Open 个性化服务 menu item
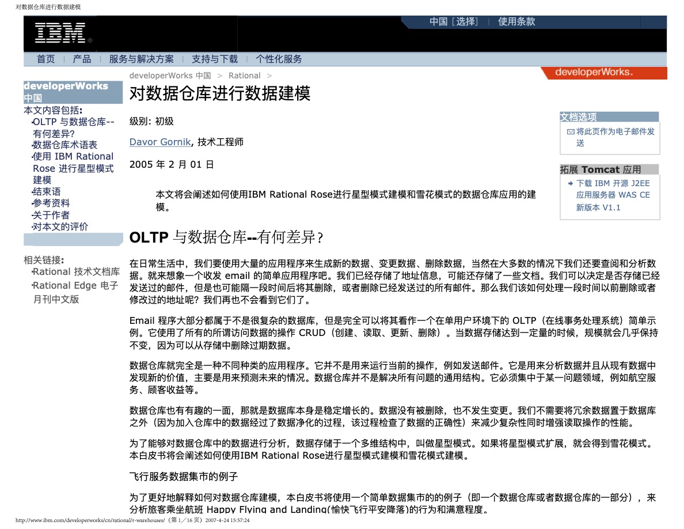The width and height of the screenshot is (684, 529). click(x=279, y=59)
